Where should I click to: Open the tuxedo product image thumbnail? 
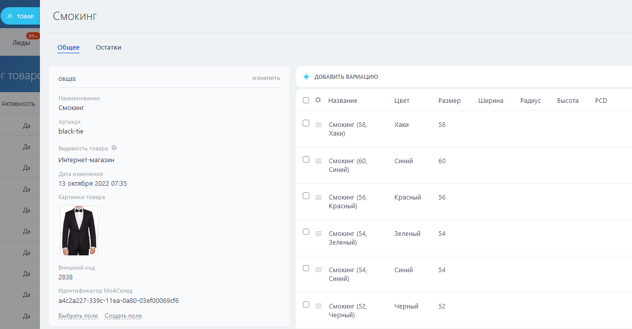pyautogui.click(x=79, y=231)
